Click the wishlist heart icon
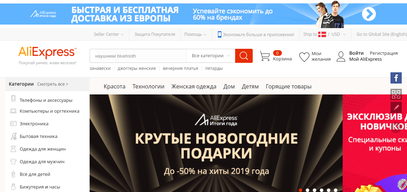This screenshot has height=192, width=407. click(x=304, y=57)
